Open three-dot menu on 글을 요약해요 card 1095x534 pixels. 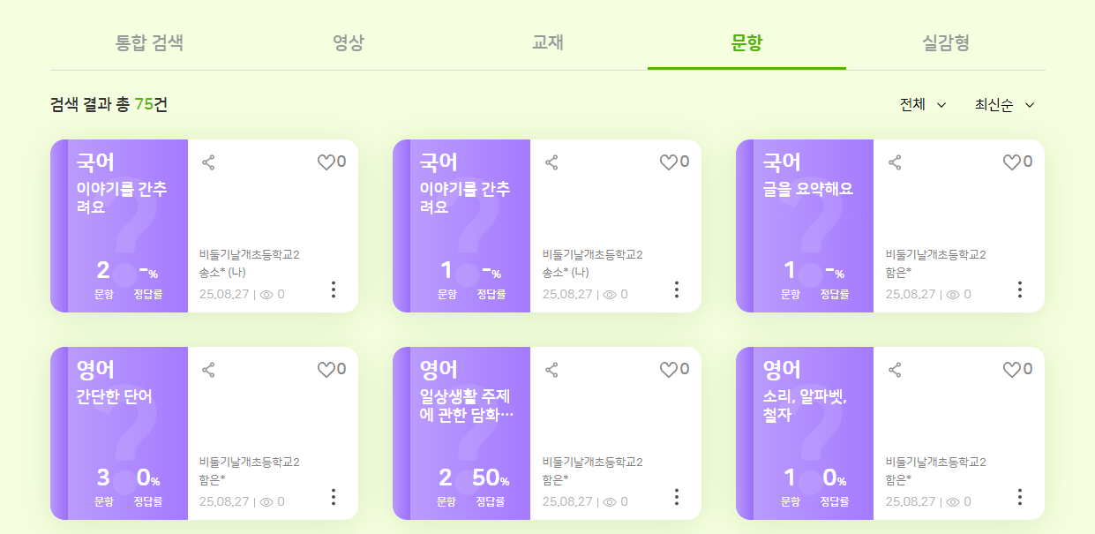click(1019, 290)
